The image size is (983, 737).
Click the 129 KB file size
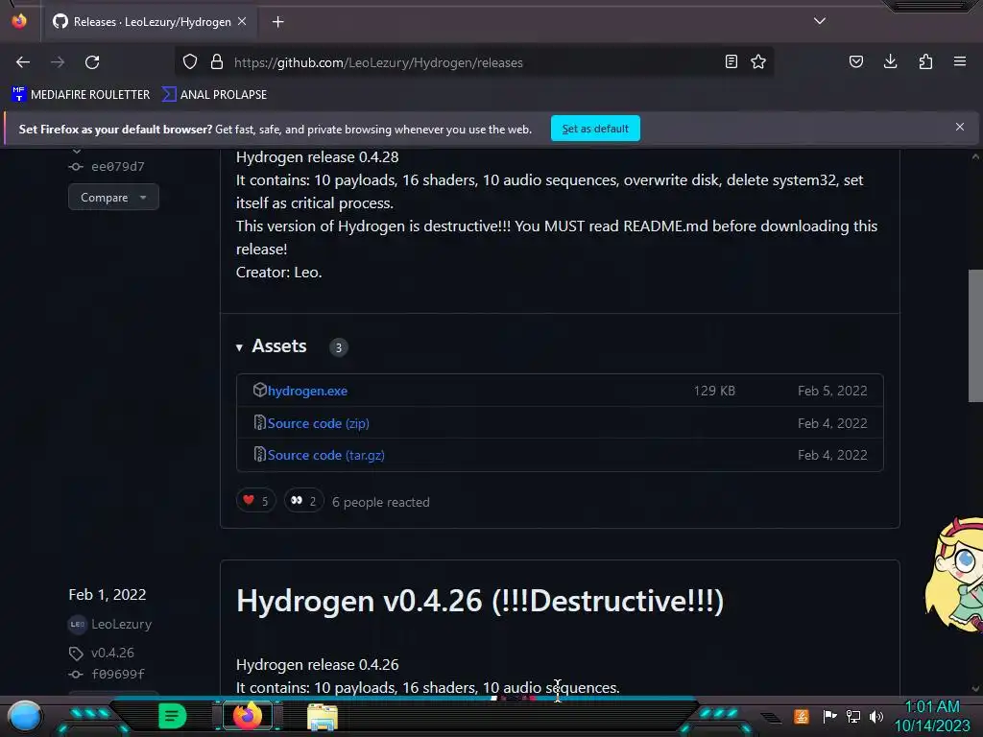click(714, 391)
